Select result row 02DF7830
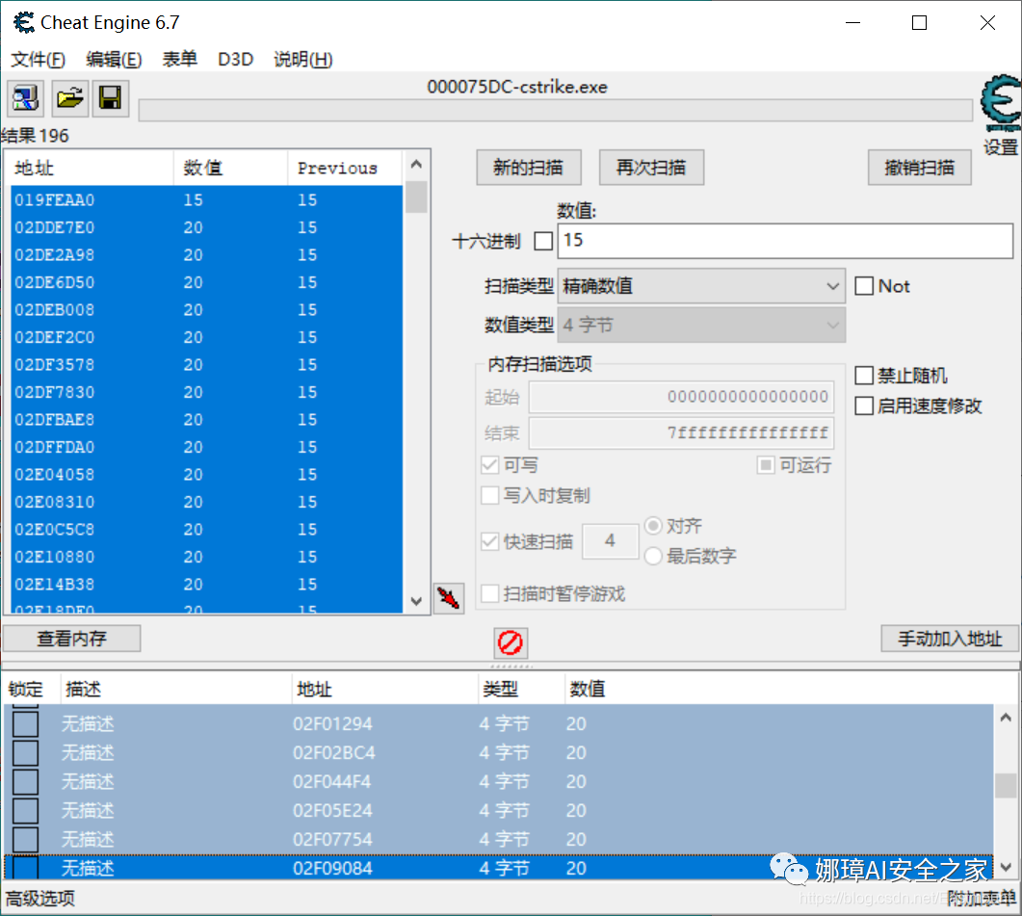This screenshot has width=1022, height=916. point(207,392)
